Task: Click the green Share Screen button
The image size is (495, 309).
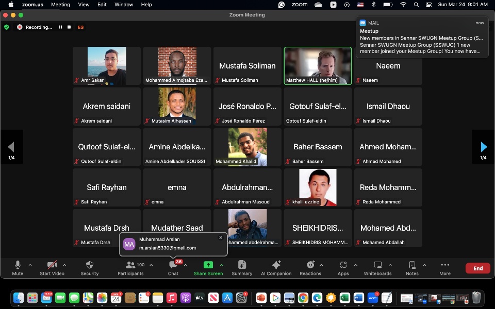Action: click(x=208, y=268)
